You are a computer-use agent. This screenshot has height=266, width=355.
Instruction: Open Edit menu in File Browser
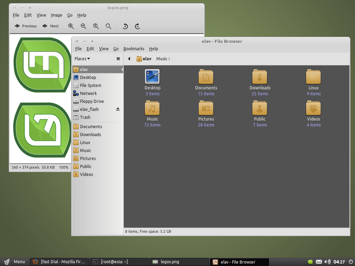coord(90,48)
